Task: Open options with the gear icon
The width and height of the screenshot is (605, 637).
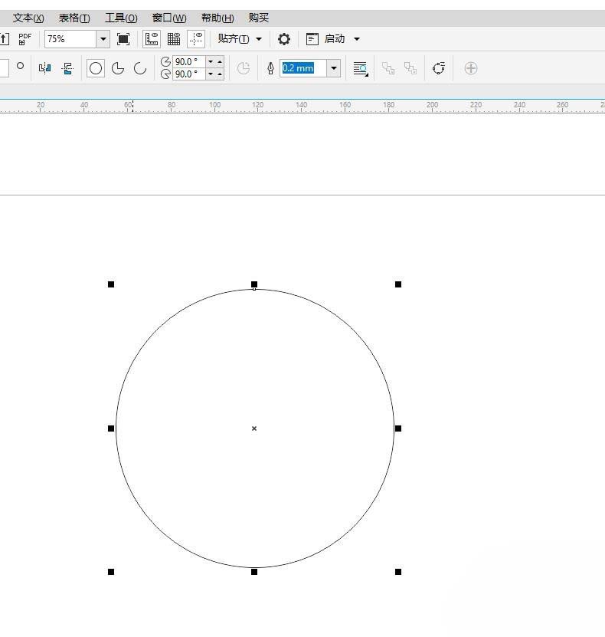Action: click(x=284, y=39)
